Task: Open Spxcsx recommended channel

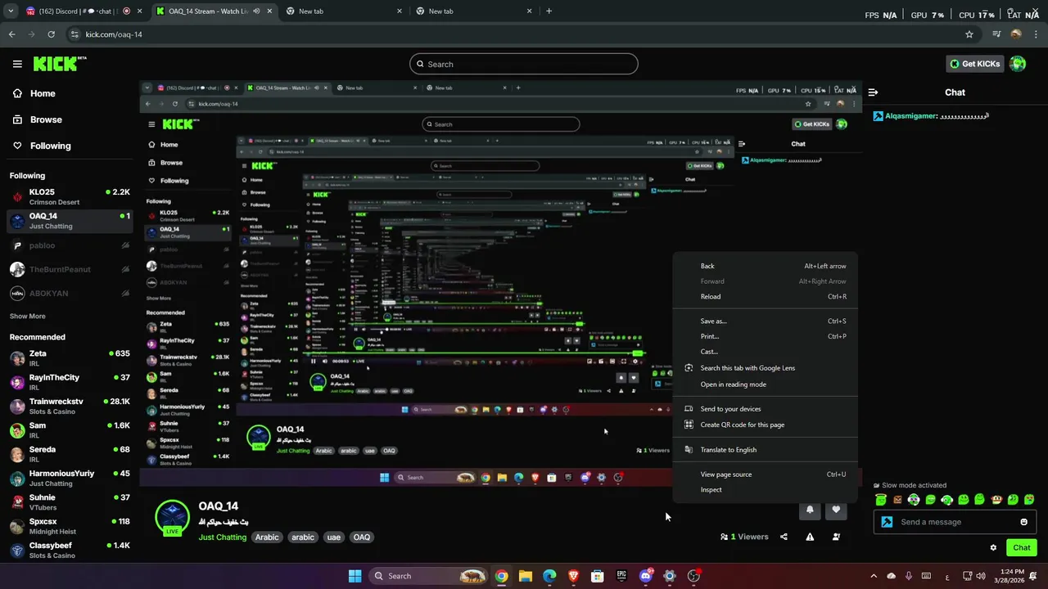Action: 69,526
